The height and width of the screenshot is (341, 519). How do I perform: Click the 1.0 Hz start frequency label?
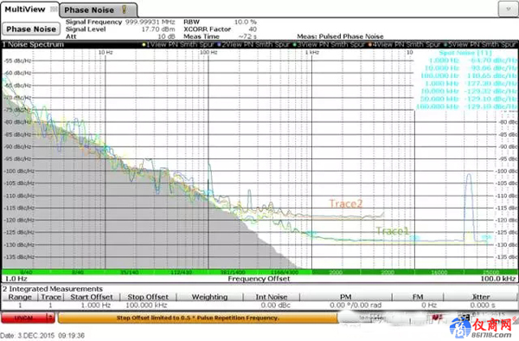click(16, 279)
